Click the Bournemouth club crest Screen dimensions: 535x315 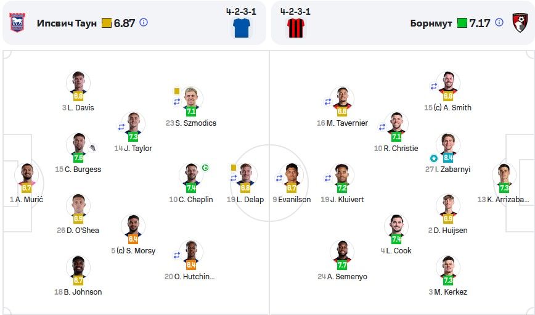coord(519,23)
